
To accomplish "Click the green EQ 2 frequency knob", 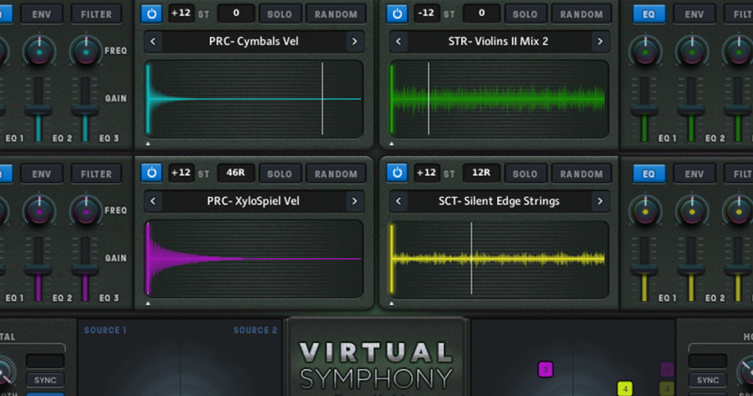I will click(x=691, y=51).
